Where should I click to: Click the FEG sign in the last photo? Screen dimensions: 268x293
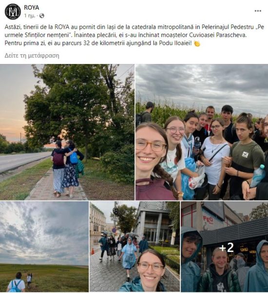[208, 219]
